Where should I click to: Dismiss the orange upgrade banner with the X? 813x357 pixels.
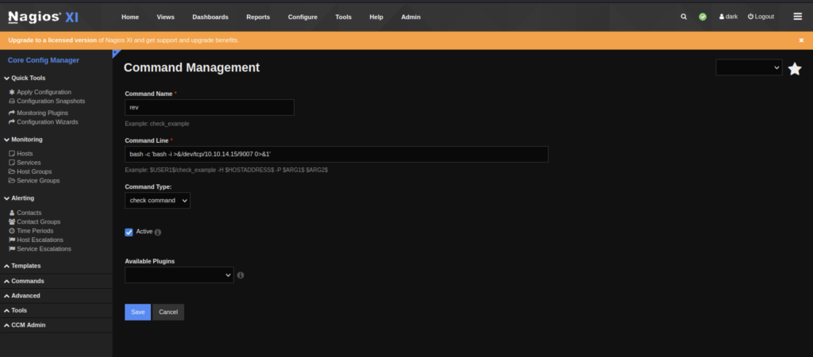[801, 40]
